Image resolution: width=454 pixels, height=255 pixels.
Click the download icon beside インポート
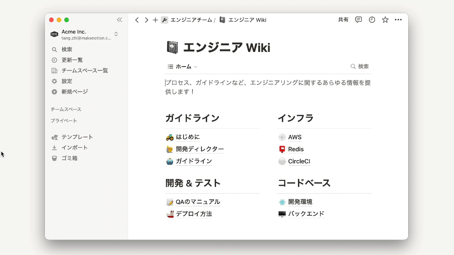[x=54, y=148]
